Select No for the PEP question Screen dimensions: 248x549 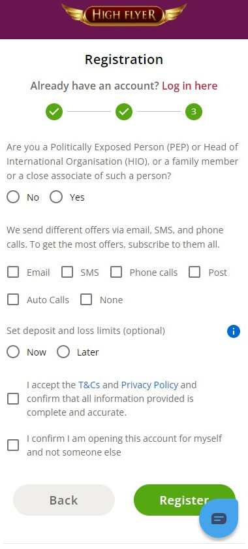pyautogui.click(x=13, y=197)
